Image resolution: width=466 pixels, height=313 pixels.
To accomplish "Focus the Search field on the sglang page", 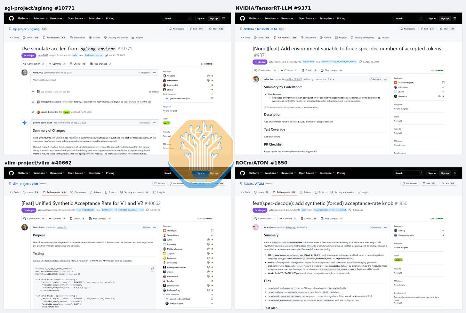I will (x=178, y=18).
